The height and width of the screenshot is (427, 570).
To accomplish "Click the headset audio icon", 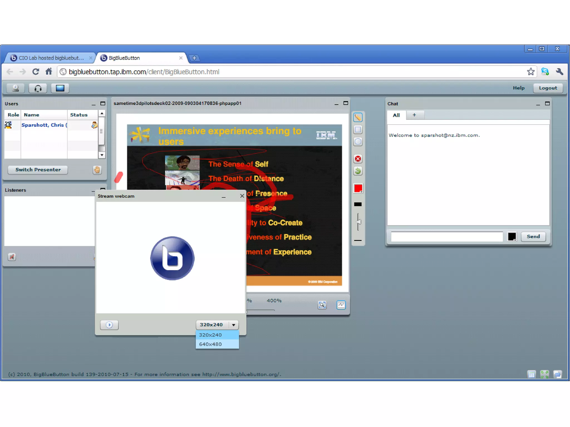I will (x=38, y=88).
